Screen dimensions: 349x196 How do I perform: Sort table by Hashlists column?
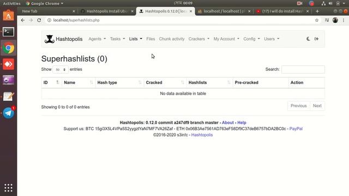pyautogui.click(x=209, y=83)
